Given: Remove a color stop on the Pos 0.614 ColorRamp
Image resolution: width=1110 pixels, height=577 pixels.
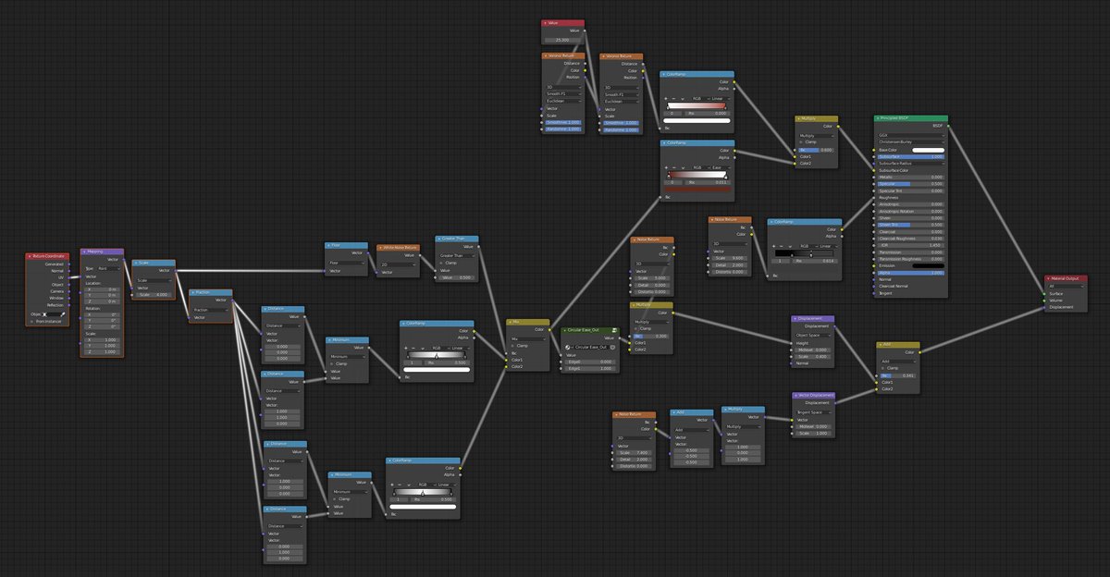Looking at the screenshot, I should pyautogui.click(x=782, y=246).
